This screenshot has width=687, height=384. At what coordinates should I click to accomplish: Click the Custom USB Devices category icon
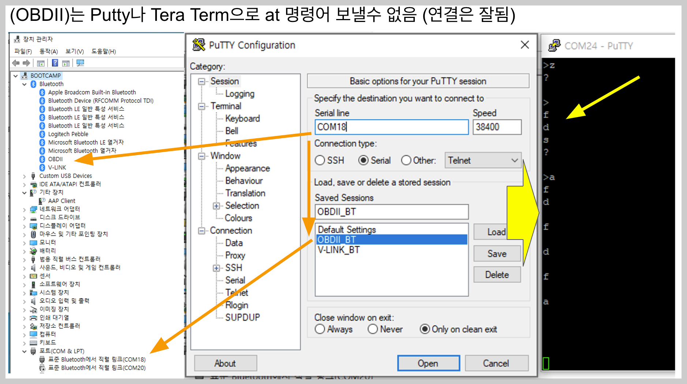[33, 176]
